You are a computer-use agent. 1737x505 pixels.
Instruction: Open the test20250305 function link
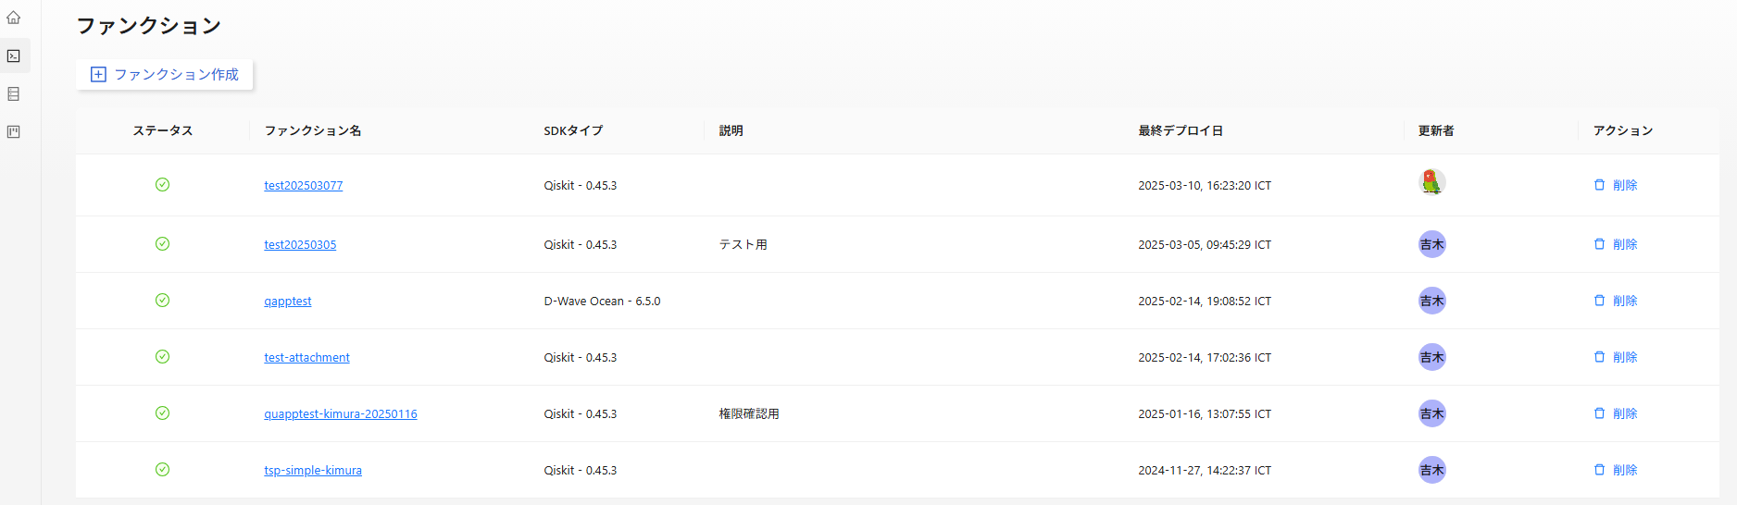point(300,245)
